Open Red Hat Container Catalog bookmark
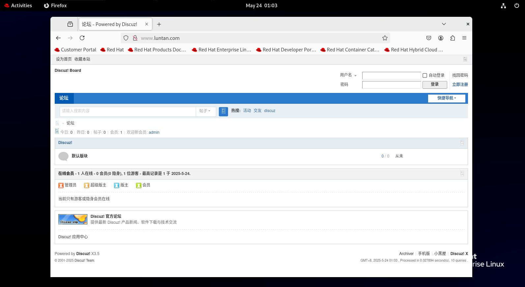 pyautogui.click(x=350, y=50)
